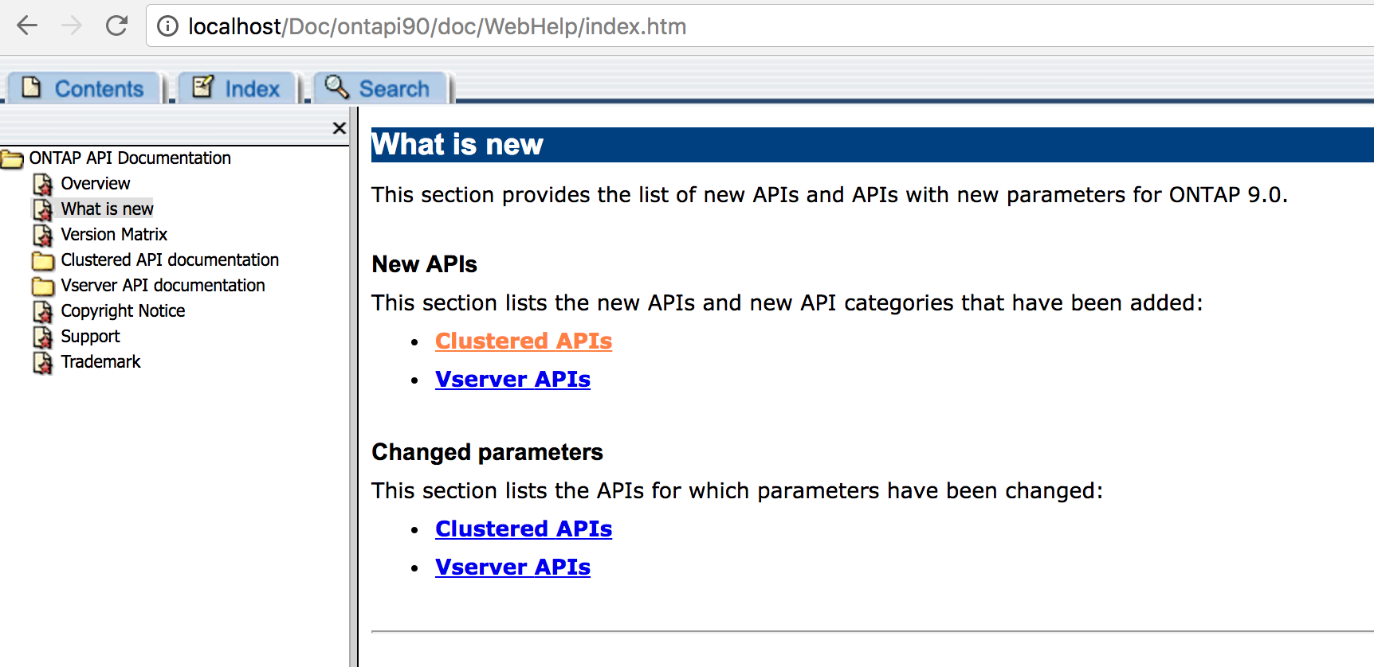Click the Version Matrix page icon
The height and width of the screenshot is (667, 1374).
42,235
